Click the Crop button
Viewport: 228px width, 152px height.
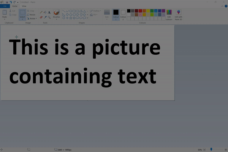point(30,11)
